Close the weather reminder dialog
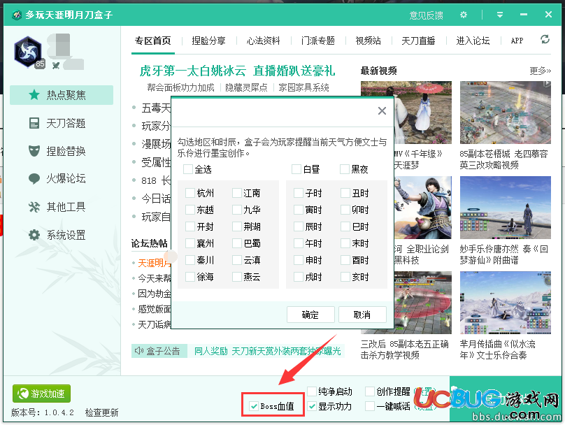The height and width of the screenshot is (425, 565). coord(382,110)
